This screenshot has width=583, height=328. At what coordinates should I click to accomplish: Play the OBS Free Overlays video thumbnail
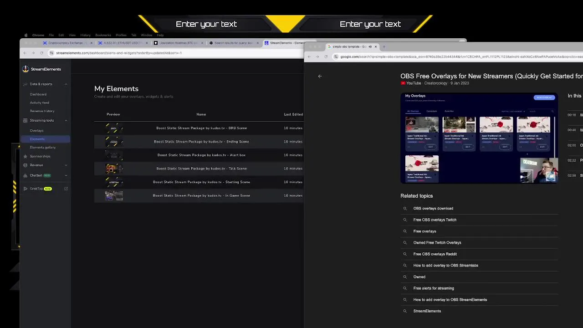pos(479,138)
